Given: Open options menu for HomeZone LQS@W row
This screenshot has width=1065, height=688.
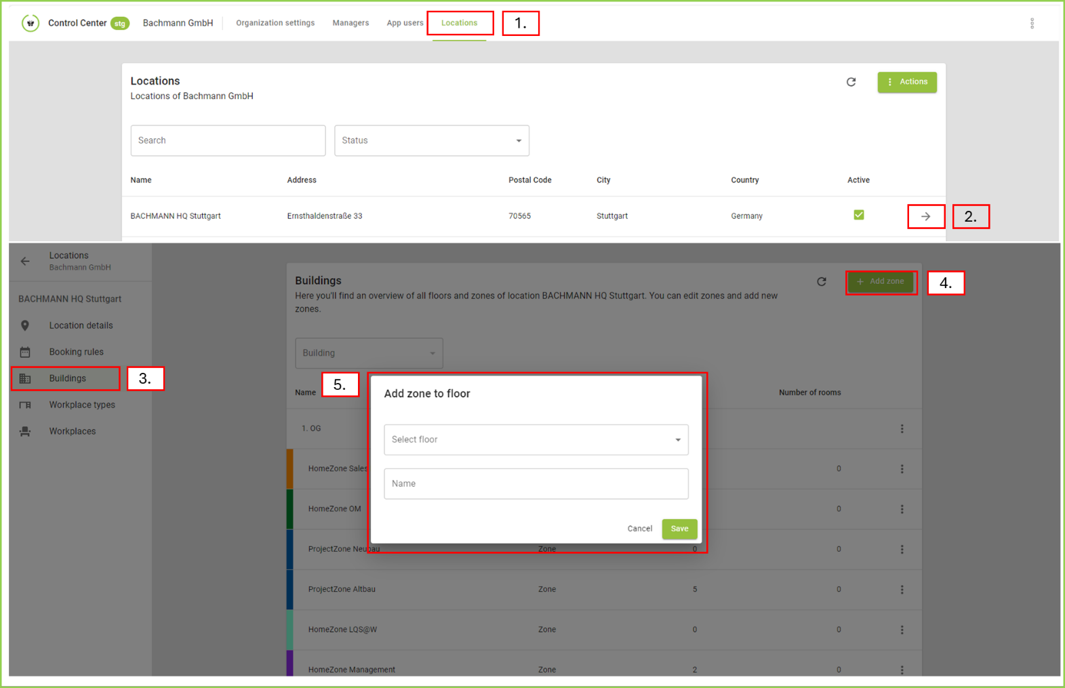Looking at the screenshot, I should (x=902, y=630).
